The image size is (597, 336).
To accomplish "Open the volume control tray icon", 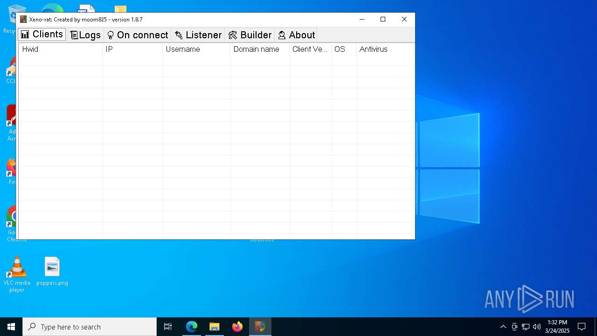I will tap(537, 327).
